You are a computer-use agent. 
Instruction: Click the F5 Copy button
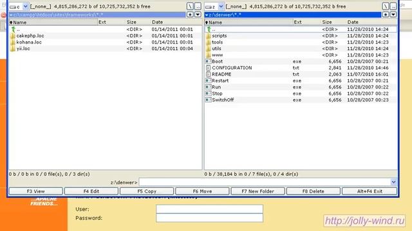point(147,191)
